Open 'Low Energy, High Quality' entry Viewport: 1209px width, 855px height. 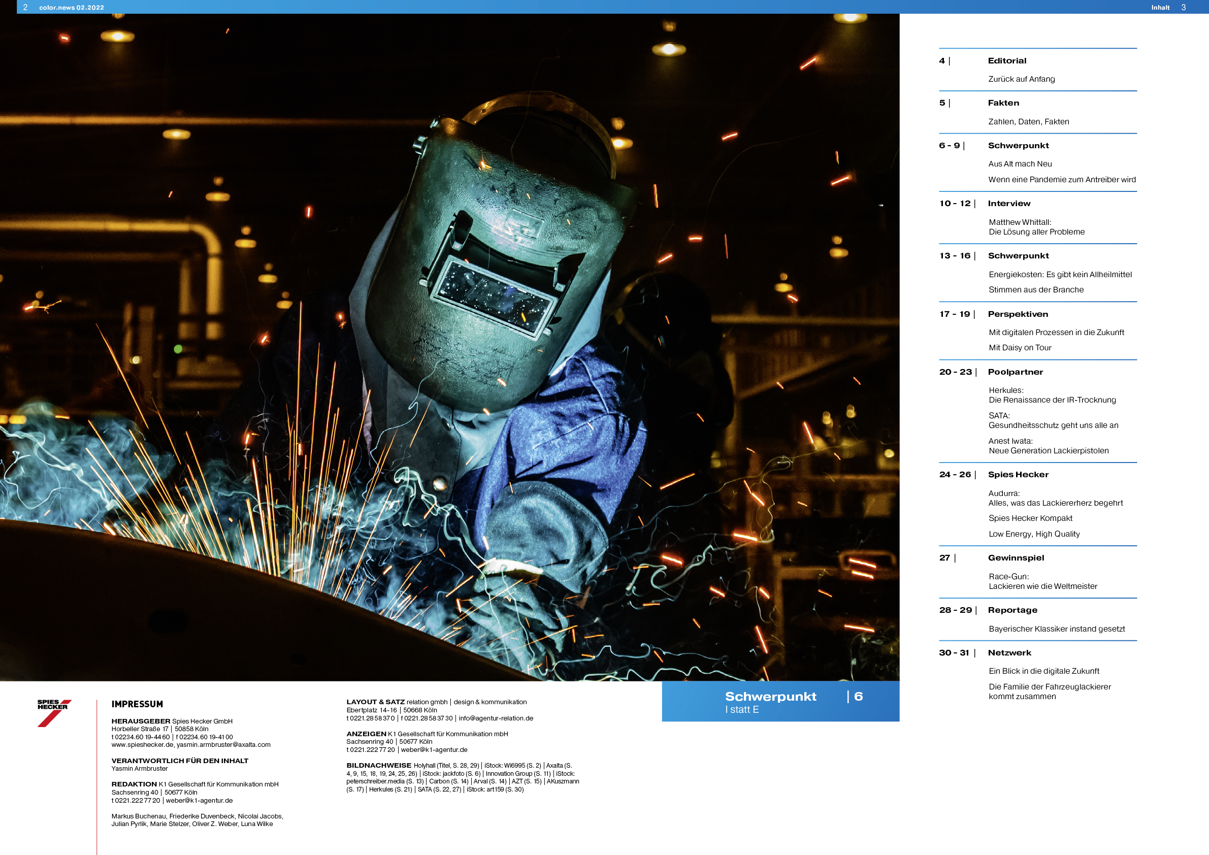coord(1033,534)
